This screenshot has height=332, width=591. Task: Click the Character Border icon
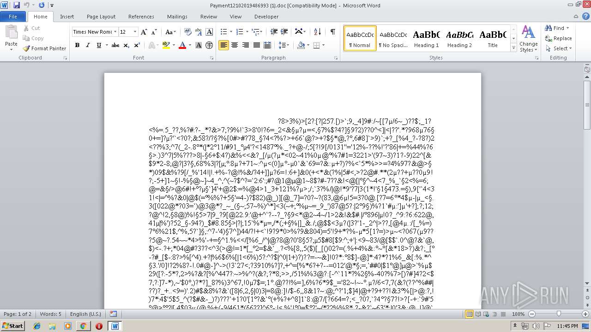point(209,32)
